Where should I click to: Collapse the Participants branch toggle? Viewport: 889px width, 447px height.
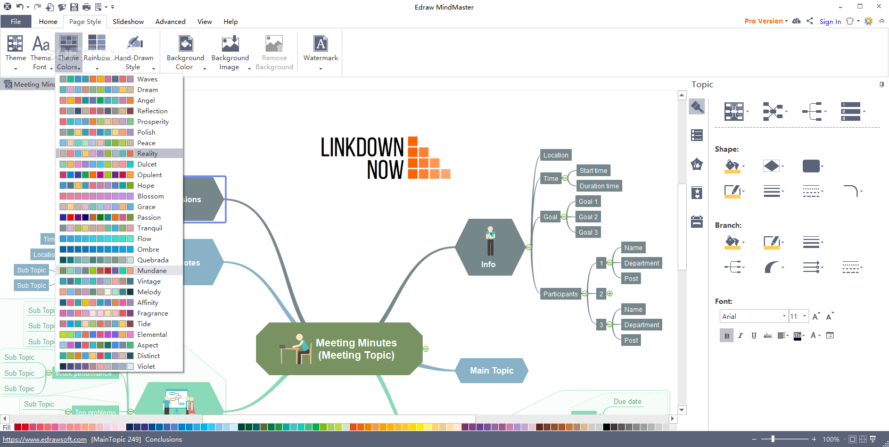tap(585, 294)
